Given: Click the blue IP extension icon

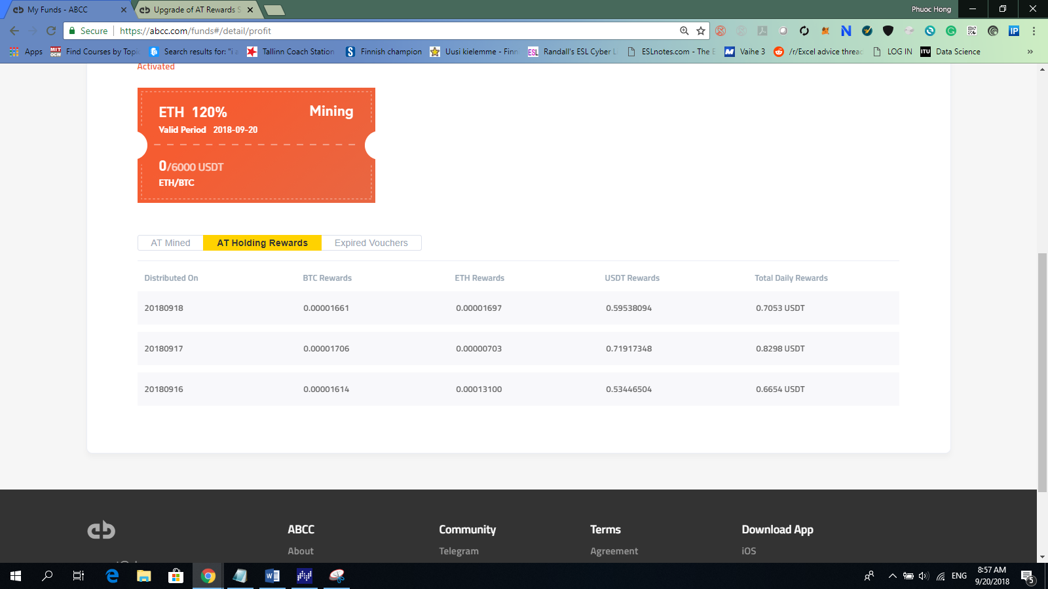Looking at the screenshot, I should (1014, 31).
